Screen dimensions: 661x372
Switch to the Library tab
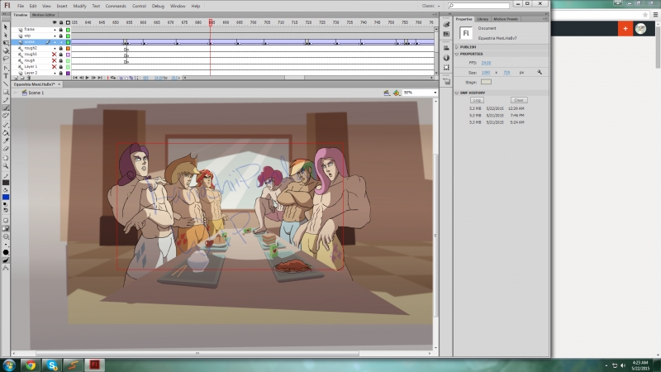tap(483, 19)
